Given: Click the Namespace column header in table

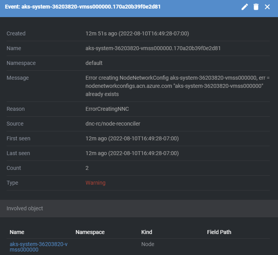Looking at the screenshot, I should pyautogui.click(x=90, y=232).
